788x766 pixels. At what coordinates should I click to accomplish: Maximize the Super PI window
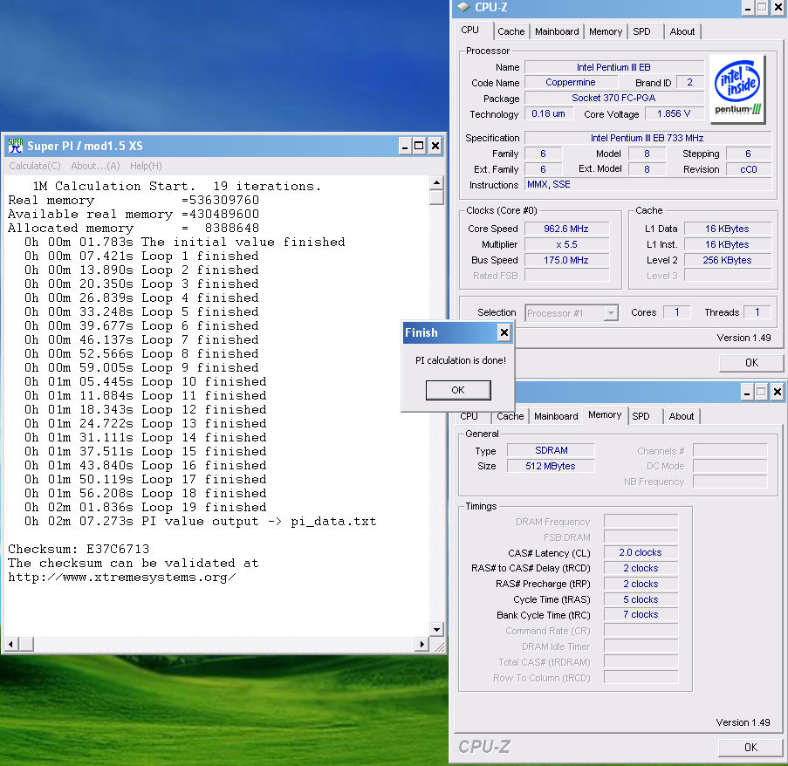419,147
